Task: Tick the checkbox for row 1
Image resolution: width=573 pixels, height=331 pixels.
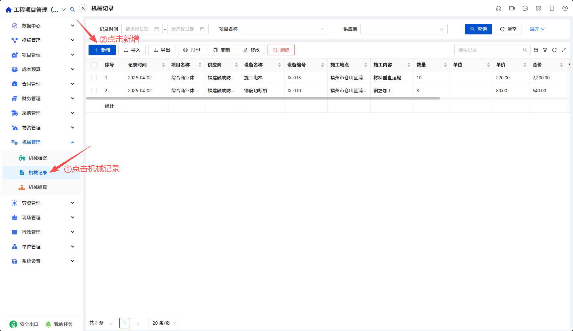Action: coord(94,78)
